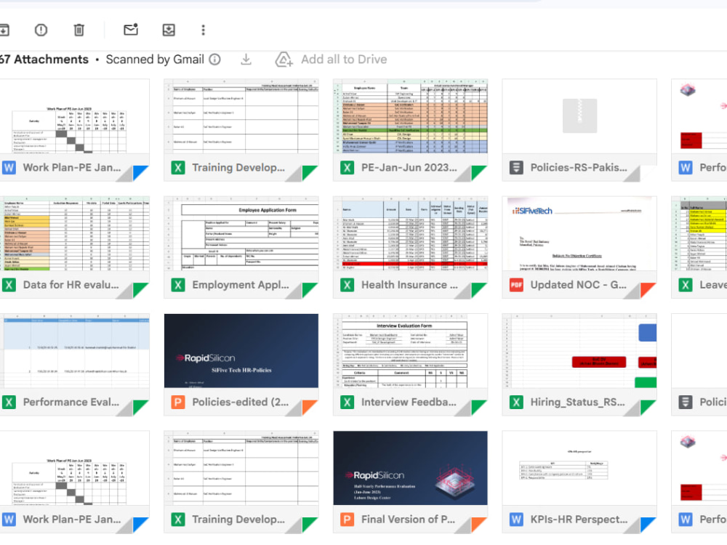Image resolution: width=727 pixels, height=545 pixels.
Task: Click the Performance Eval file name
Action: [x=71, y=402]
